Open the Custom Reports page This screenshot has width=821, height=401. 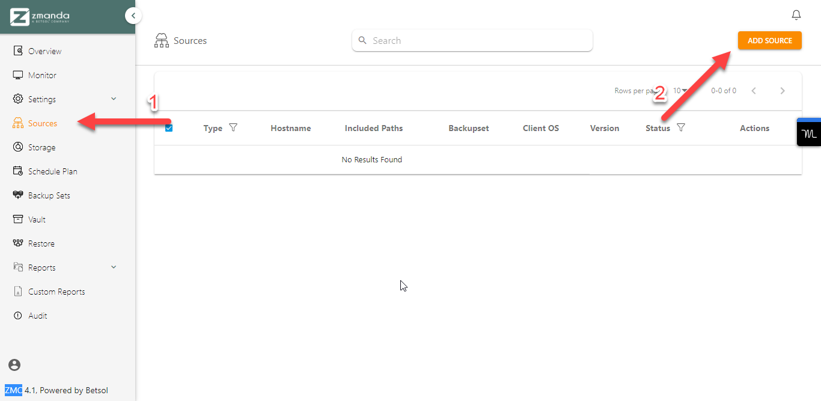(56, 292)
